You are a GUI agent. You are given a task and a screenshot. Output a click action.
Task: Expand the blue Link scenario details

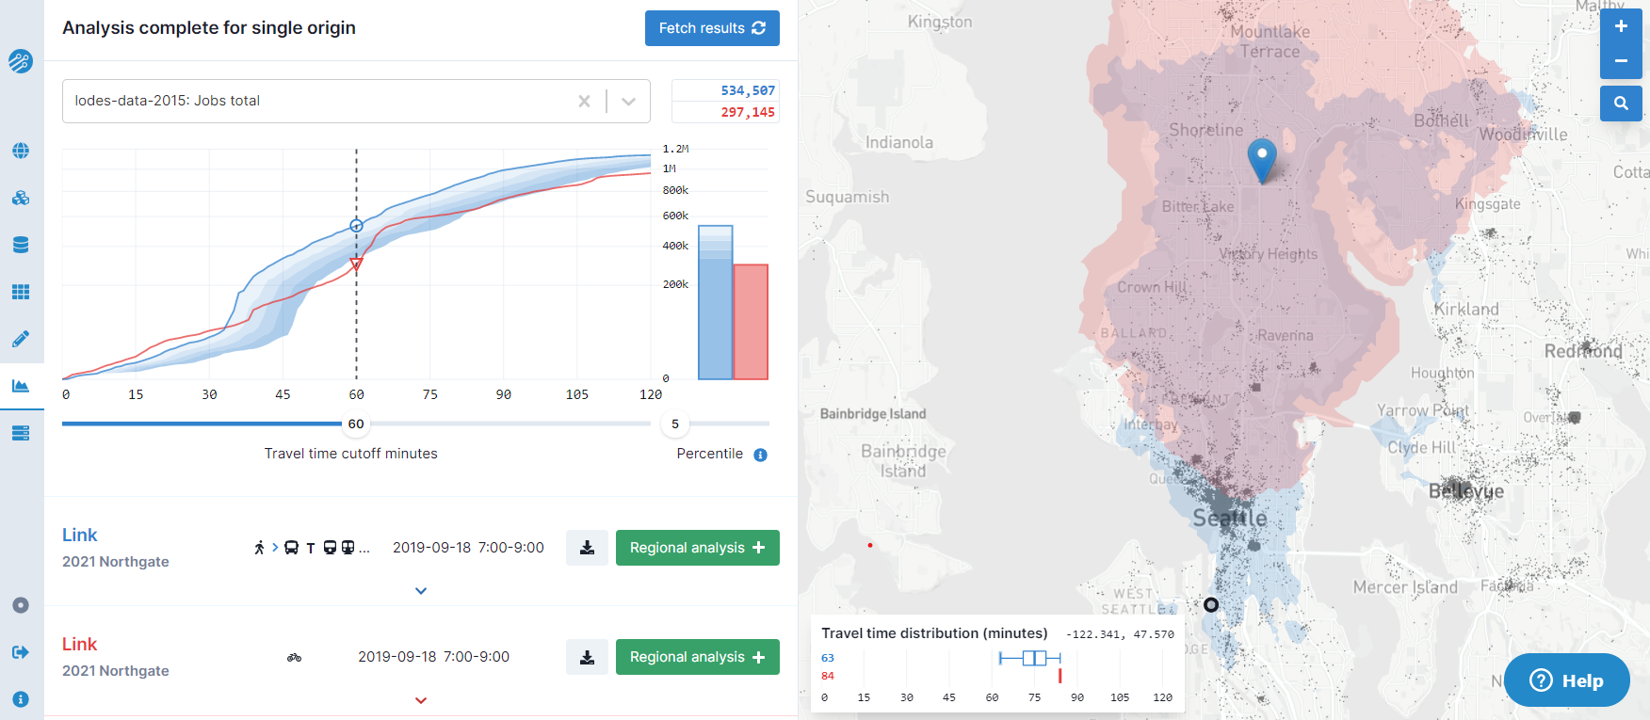click(x=421, y=591)
